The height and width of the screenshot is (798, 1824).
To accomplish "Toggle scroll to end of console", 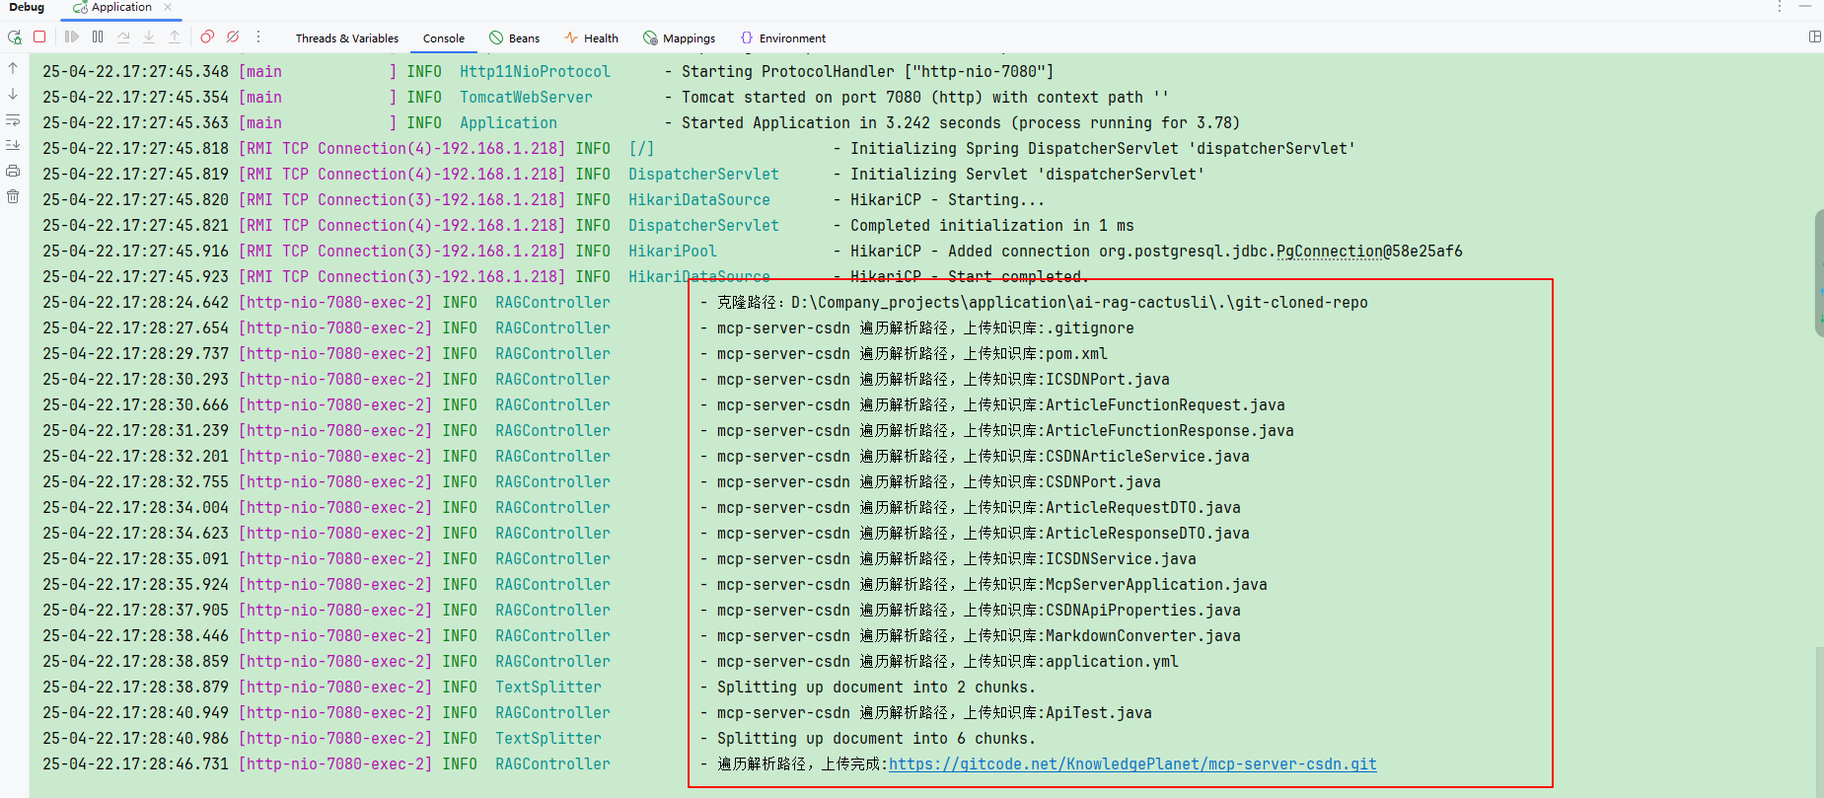I will click(x=13, y=145).
